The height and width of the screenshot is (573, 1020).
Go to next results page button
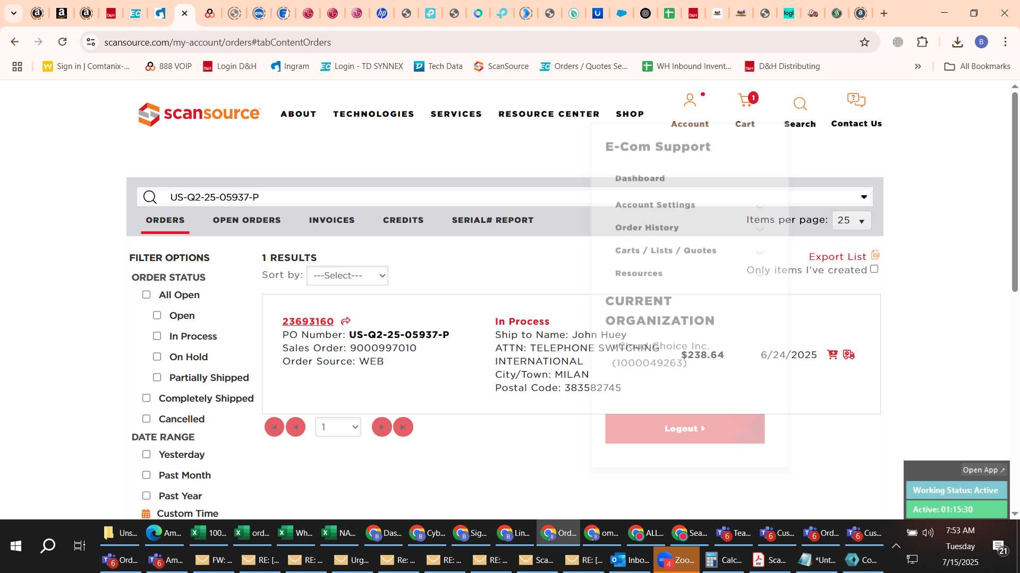[381, 427]
